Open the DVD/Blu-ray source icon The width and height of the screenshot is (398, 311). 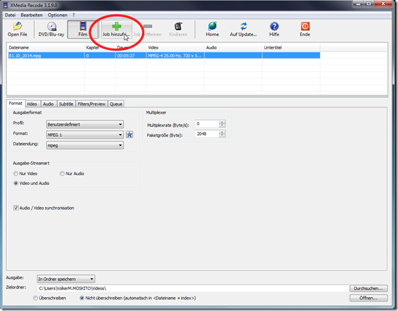pos(51,28)
